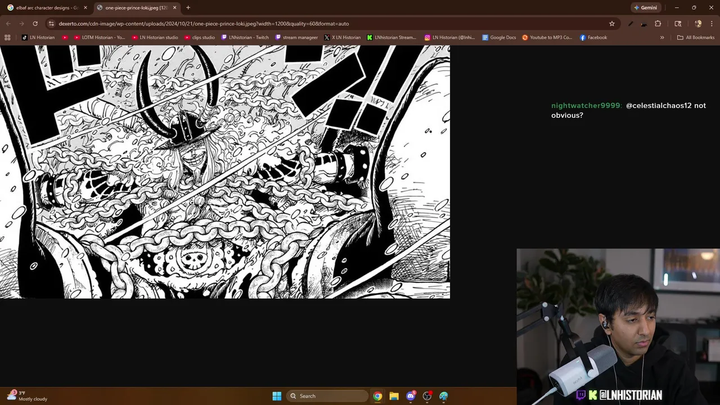
Task: Open LOTM Historian YouTube bookmark
Action: [x=100, y=38]
